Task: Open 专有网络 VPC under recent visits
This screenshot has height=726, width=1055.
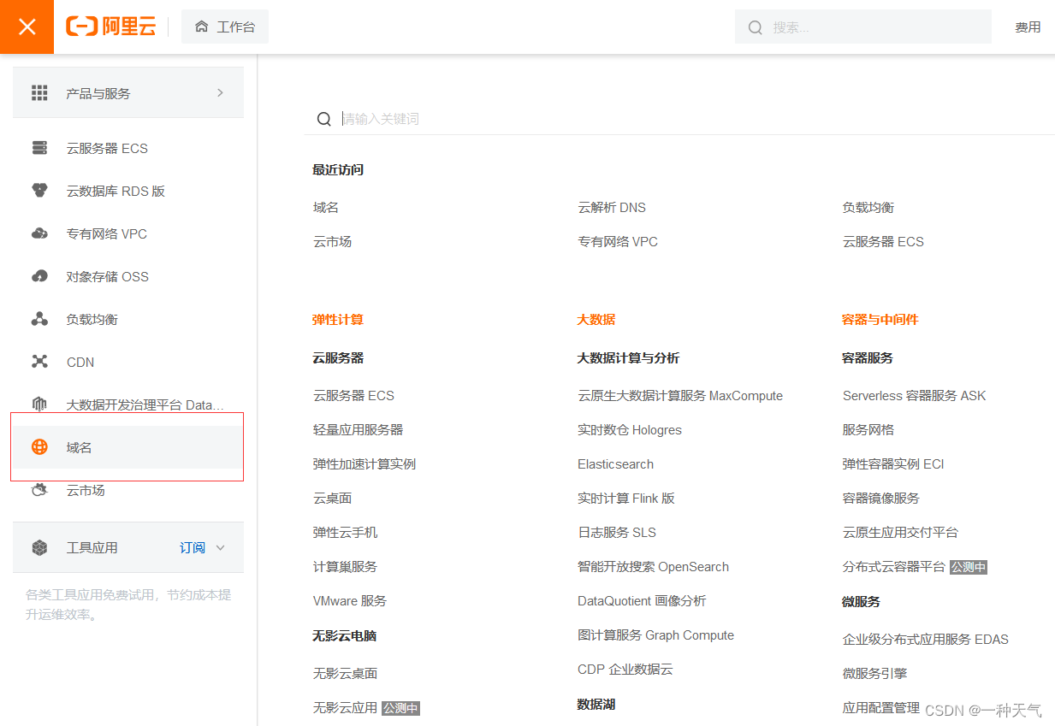Action: click(618, 241)
